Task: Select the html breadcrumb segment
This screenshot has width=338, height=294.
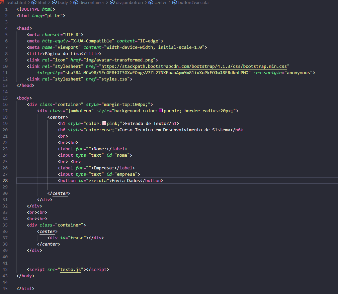Action: click(39, 3)
